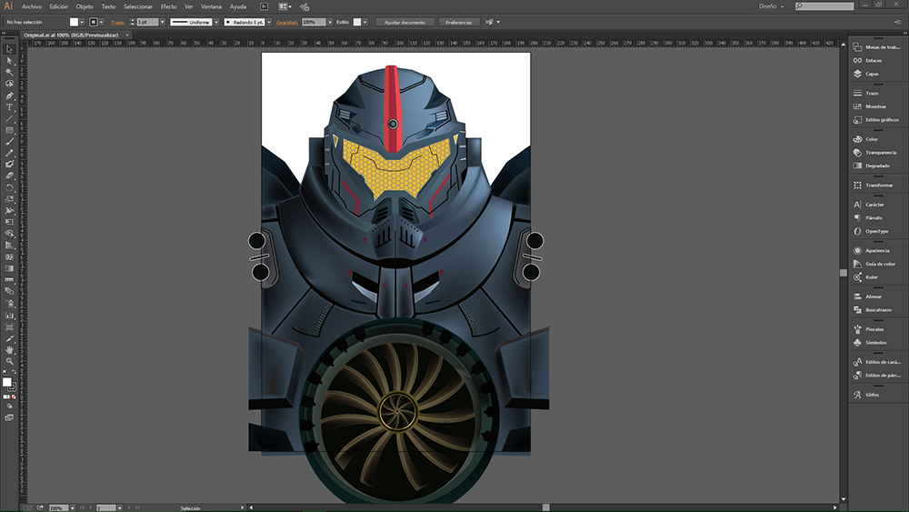
Task: Open the Ayuda menu
Action: [x=237, y=7]
